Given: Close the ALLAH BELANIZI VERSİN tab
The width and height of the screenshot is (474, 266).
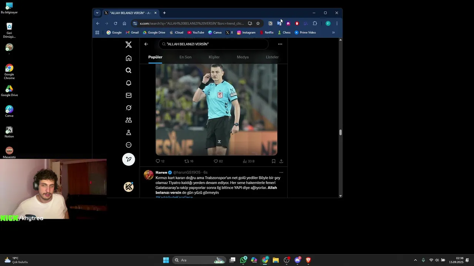Looking at the screenshot, I should click(156, 13).
